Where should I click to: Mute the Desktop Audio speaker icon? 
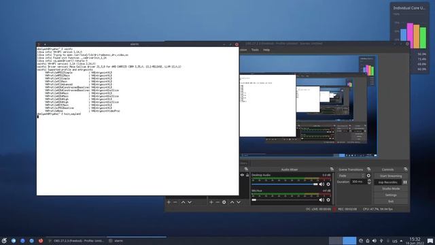(321, 184)
